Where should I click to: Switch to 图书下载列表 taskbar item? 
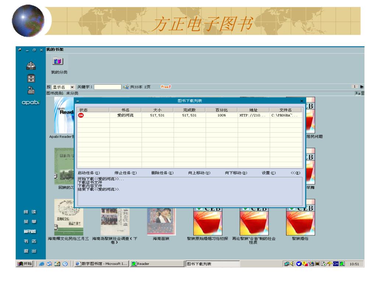tap(213, 264)
